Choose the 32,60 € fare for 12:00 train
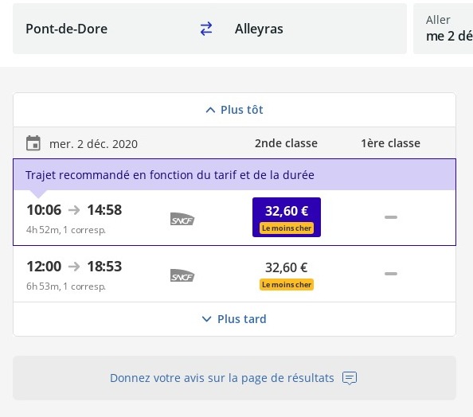 tap(287, 274)
